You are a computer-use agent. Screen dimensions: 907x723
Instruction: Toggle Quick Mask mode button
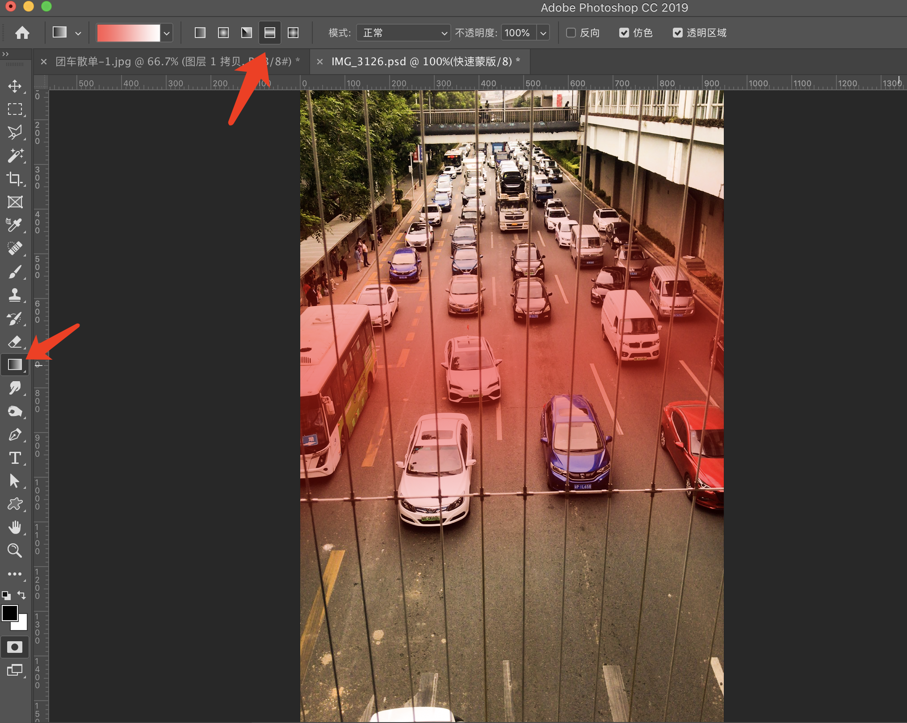coord(15,647)
